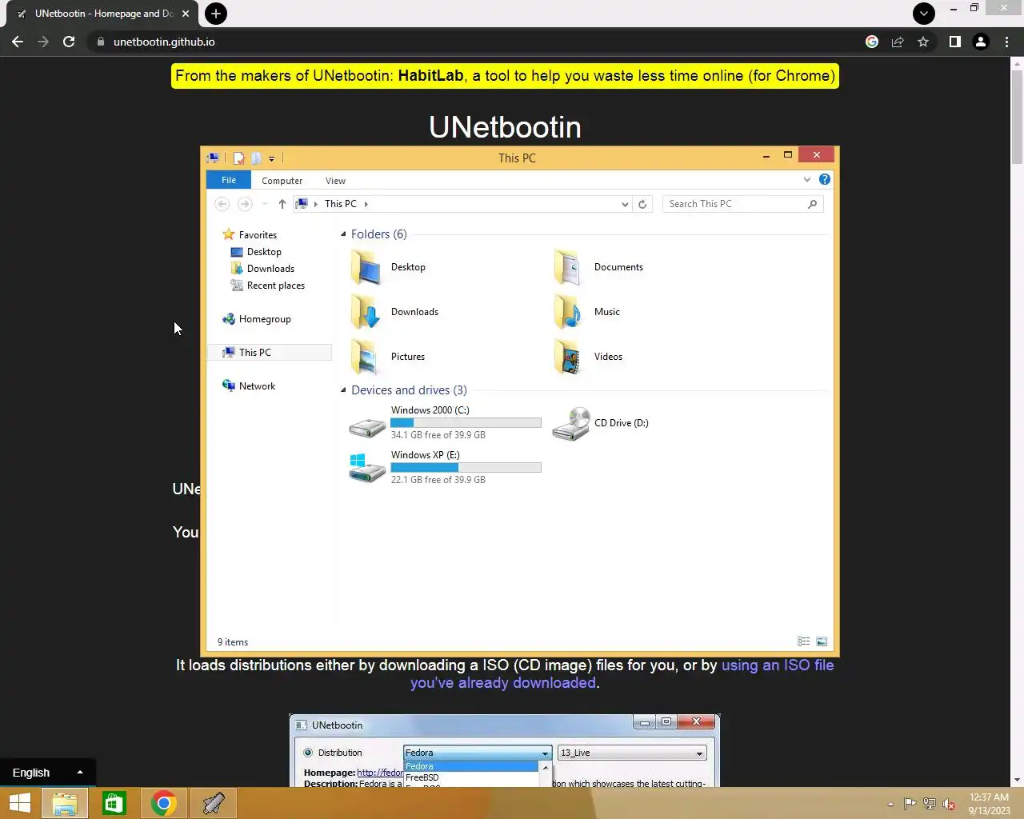The image size is (1024, 819).
Task: Expand the Explorer ribbon chevron
Action: click(x=807, y=180)
